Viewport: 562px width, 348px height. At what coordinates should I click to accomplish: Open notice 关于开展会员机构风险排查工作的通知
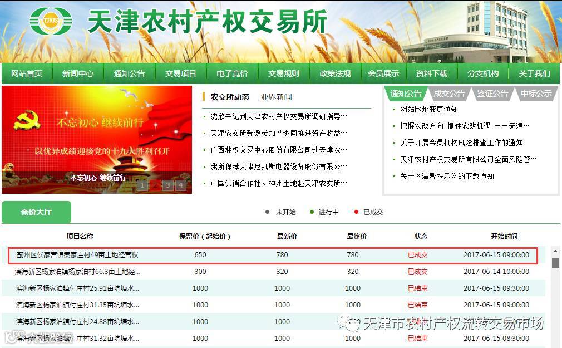[461, 143]
